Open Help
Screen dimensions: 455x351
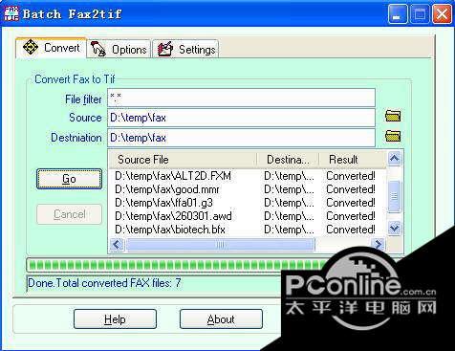coord(115,318)
